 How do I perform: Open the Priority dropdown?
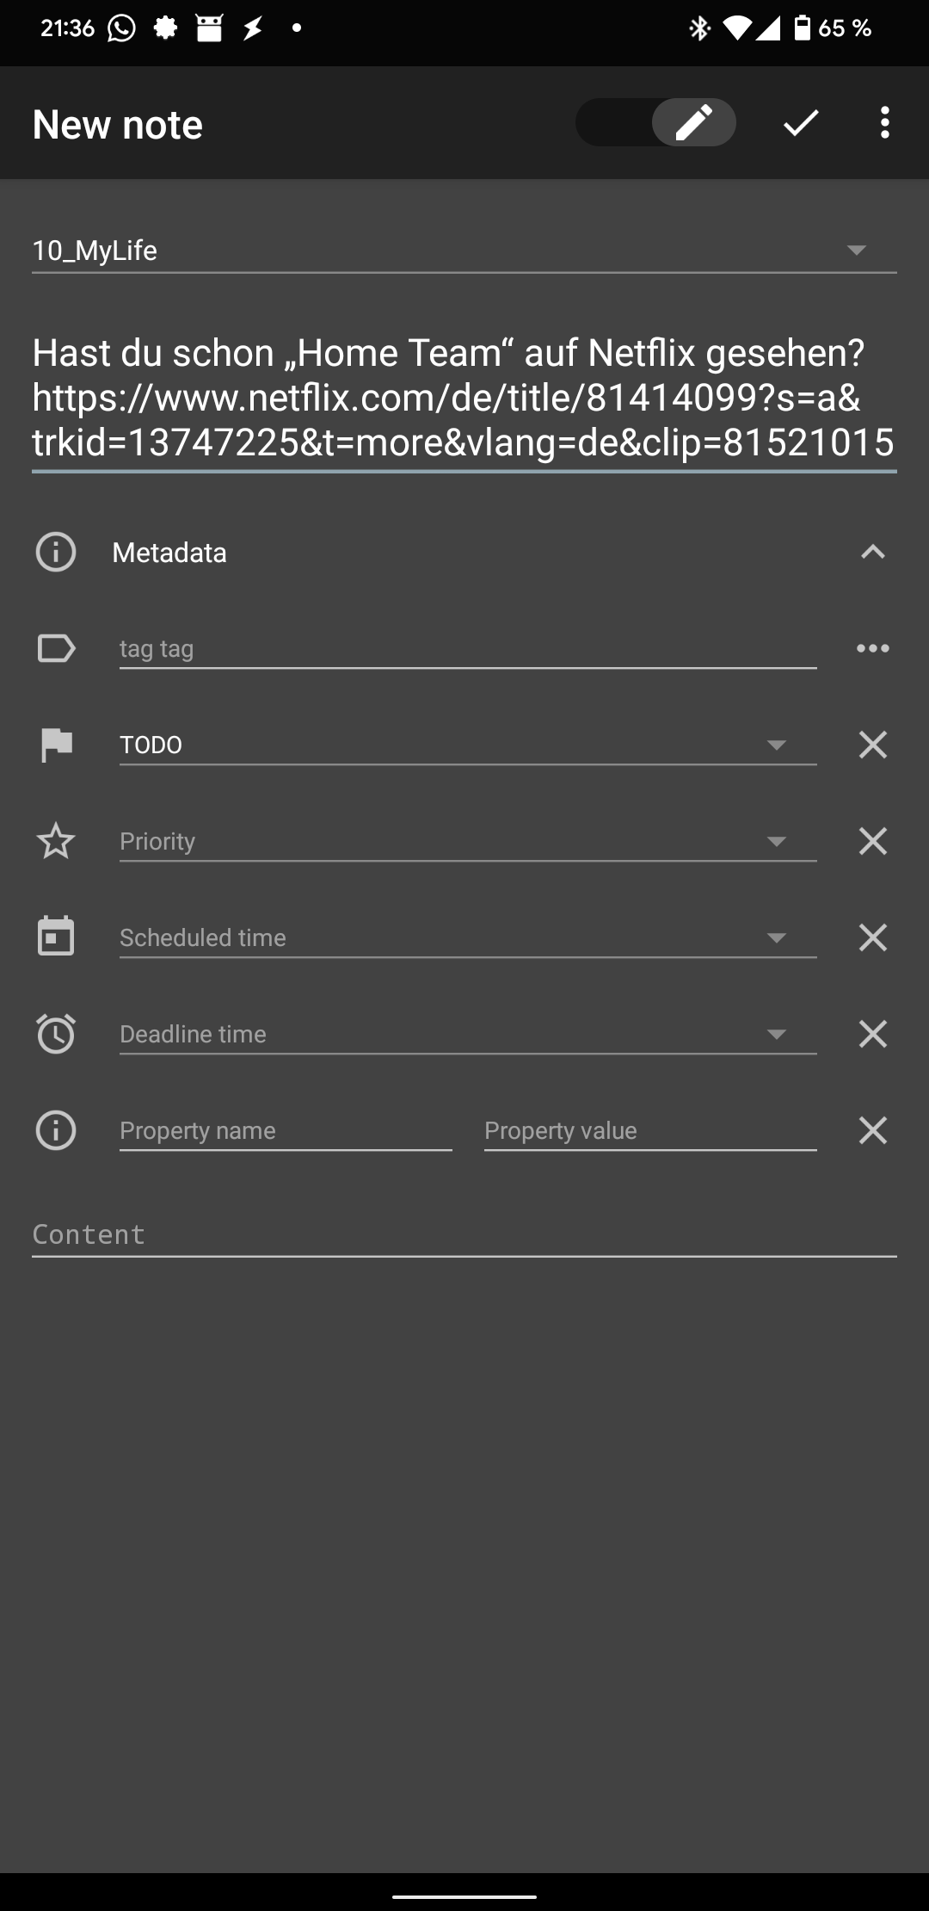(468, 841)
